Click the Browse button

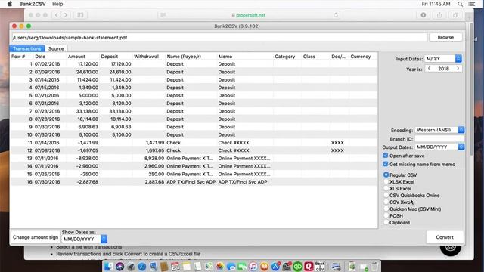point(445,37)
